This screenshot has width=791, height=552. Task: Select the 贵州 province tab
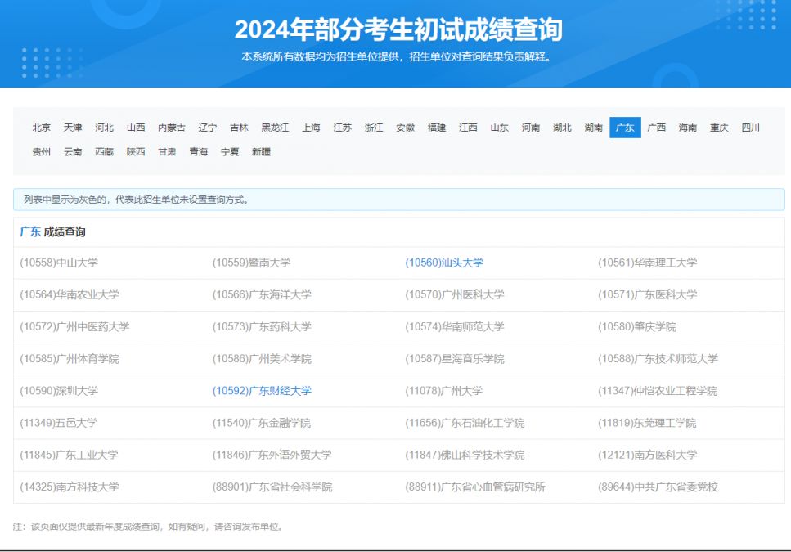[42, 152]
